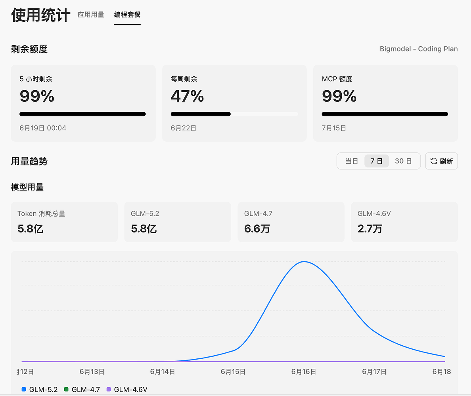This screenshot has width=471, height=396.
Task: Click the 6月18 axis label
Action: (442, 372)
